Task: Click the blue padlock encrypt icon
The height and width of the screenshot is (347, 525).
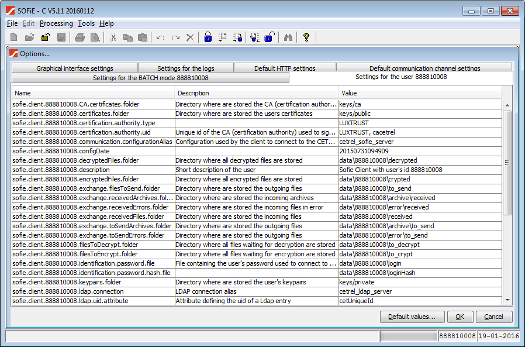Action: pos(208,37)
